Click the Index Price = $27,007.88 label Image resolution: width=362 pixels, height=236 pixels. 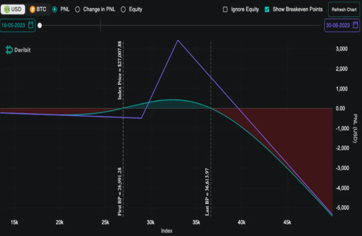point(120,70)
